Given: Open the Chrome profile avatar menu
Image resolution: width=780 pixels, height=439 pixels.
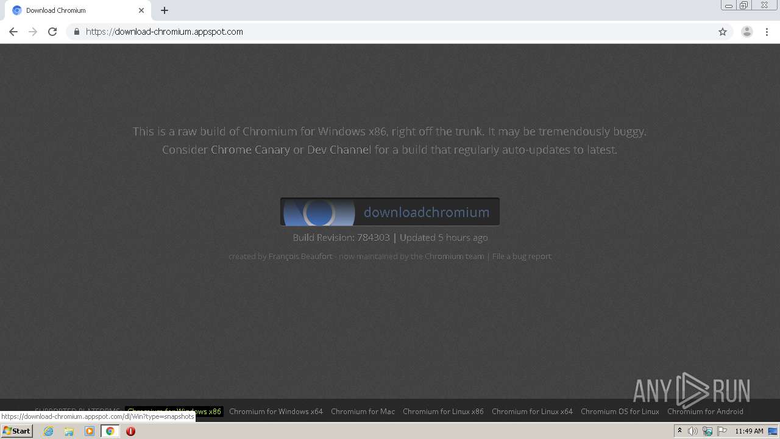Looking at the screenshot, I should click(x=746, y=32).
